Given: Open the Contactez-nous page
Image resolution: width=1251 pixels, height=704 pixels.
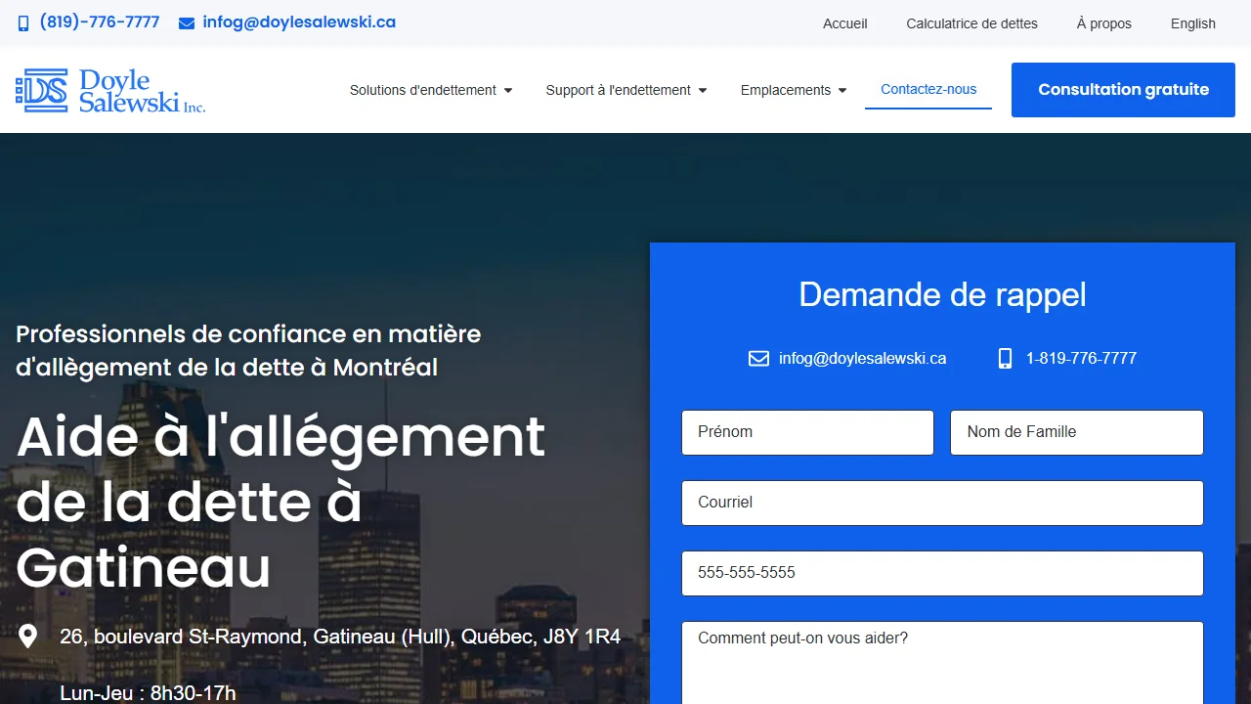Looking at the screenshot, I should point(928,89).
